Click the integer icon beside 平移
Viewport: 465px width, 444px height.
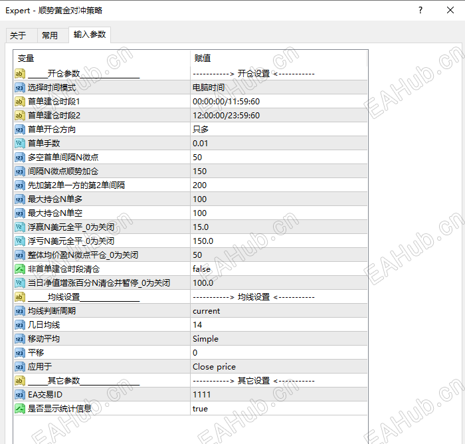[x=19, y=352]
